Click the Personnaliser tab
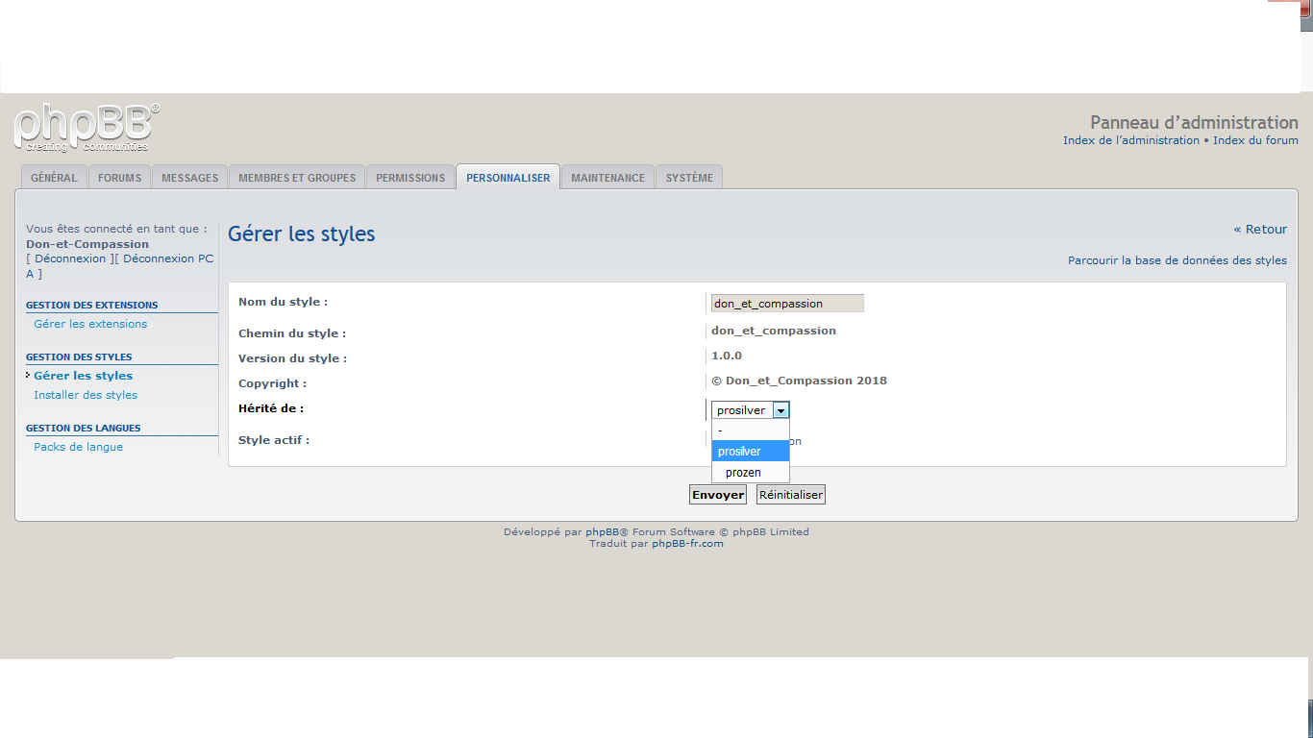The height and width of the screenshot is (738, 1313). click(508, 178)
